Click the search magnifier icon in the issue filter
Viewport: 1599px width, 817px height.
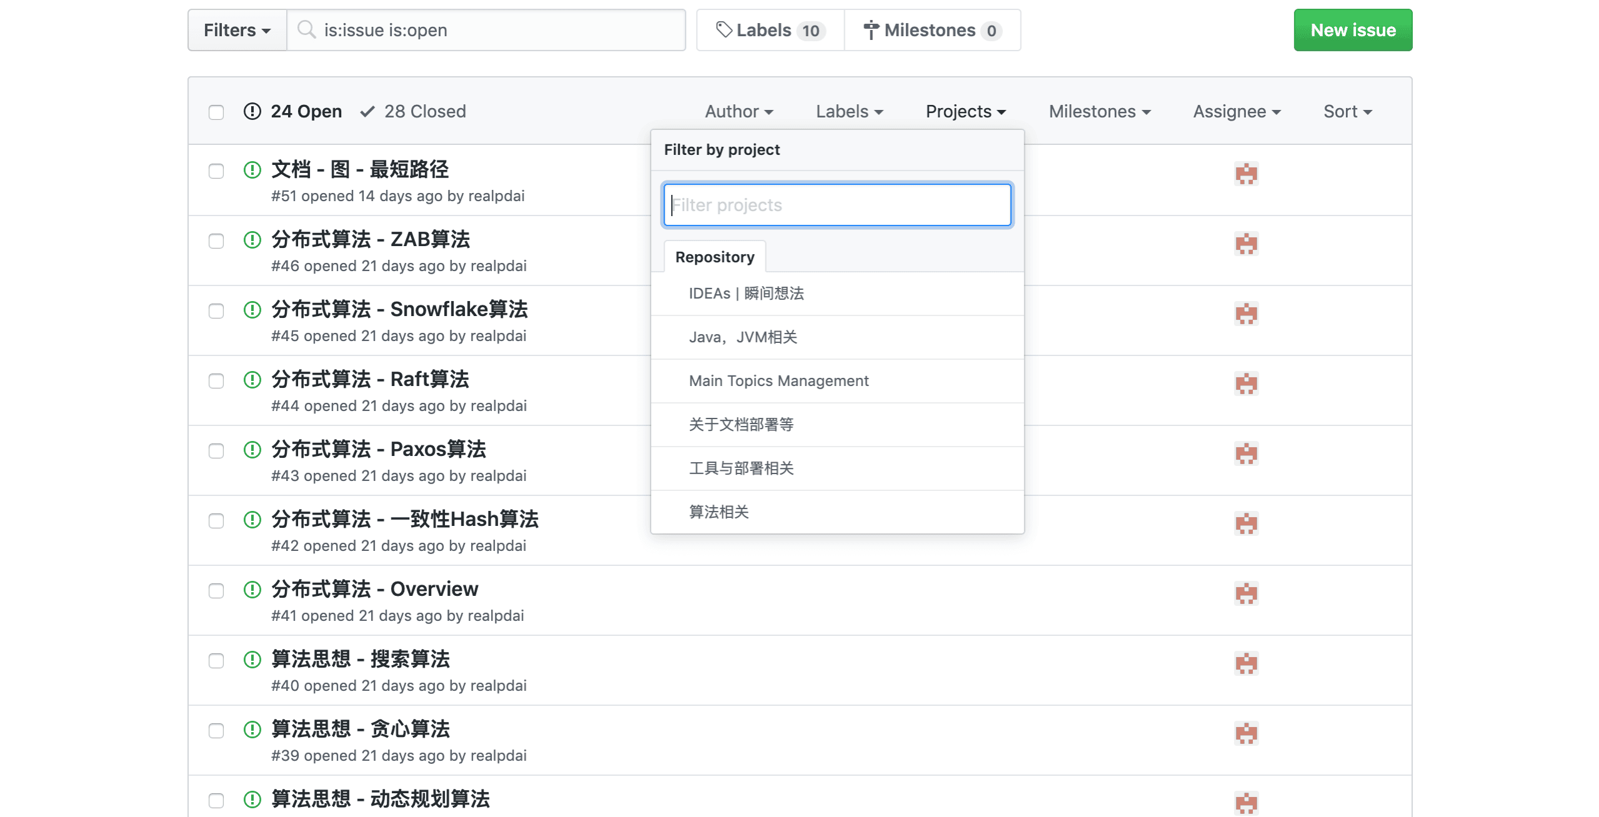coord(306,29)
